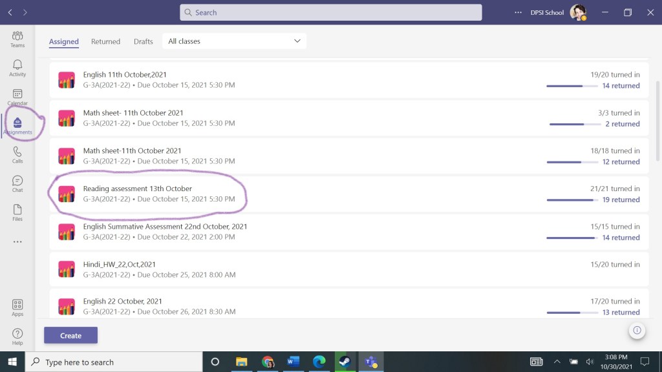Switch to the Drafts tab
Viewport: 662px width, 372px height.
click(144, 41)
